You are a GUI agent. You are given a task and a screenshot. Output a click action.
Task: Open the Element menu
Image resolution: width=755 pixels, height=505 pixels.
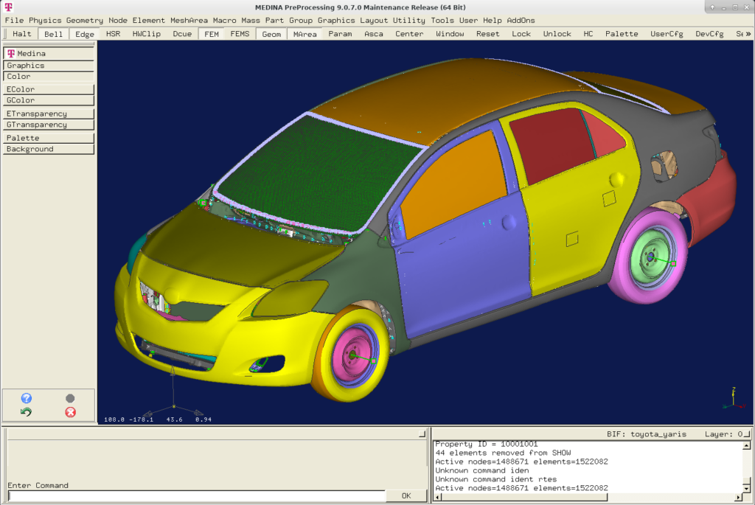coord(149,20)
